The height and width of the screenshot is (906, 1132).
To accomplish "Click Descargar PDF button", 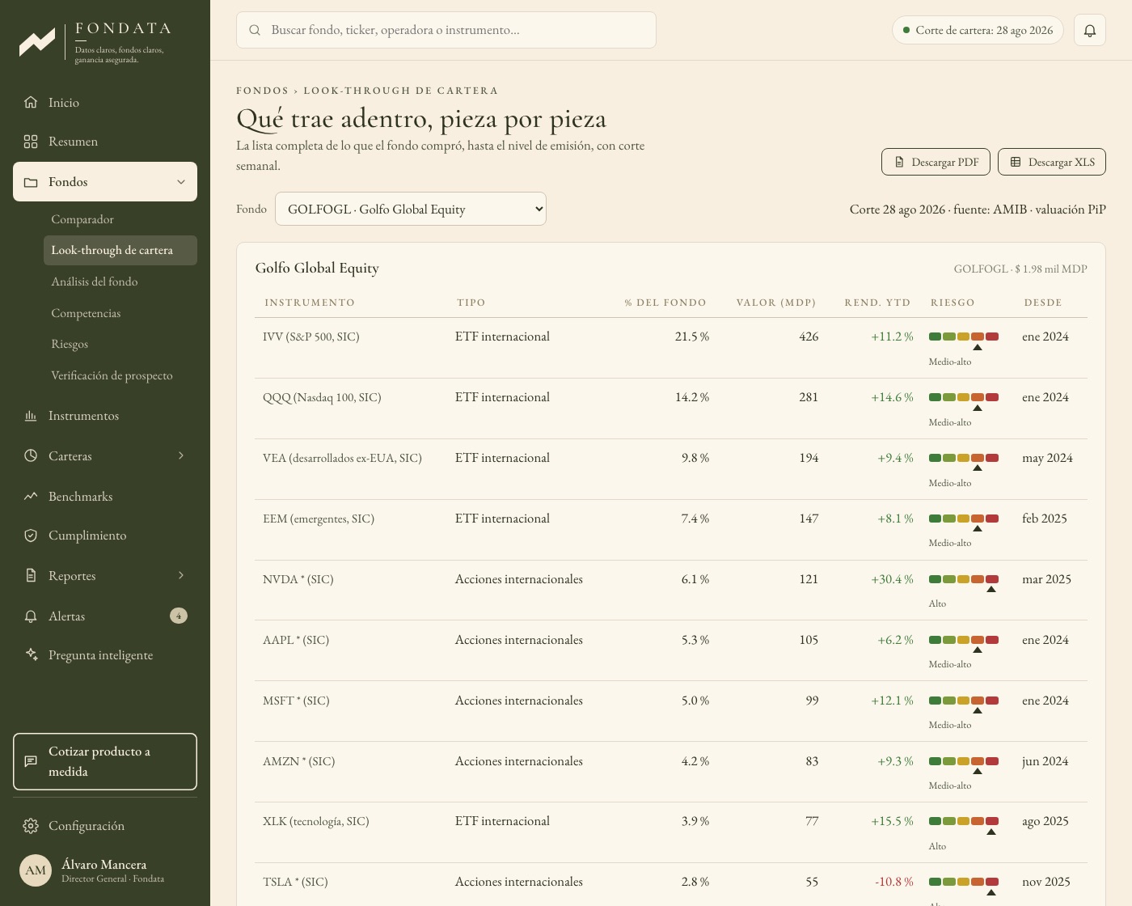I will point(936,162).
